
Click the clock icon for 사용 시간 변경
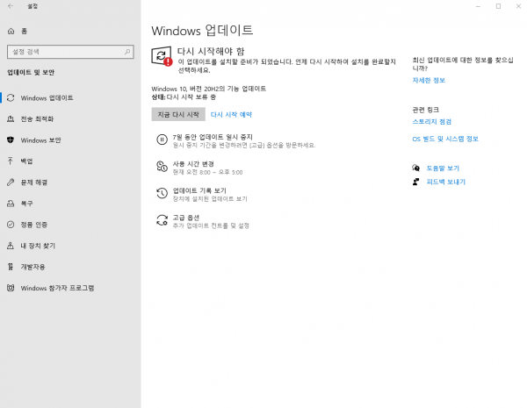point(162,167)
